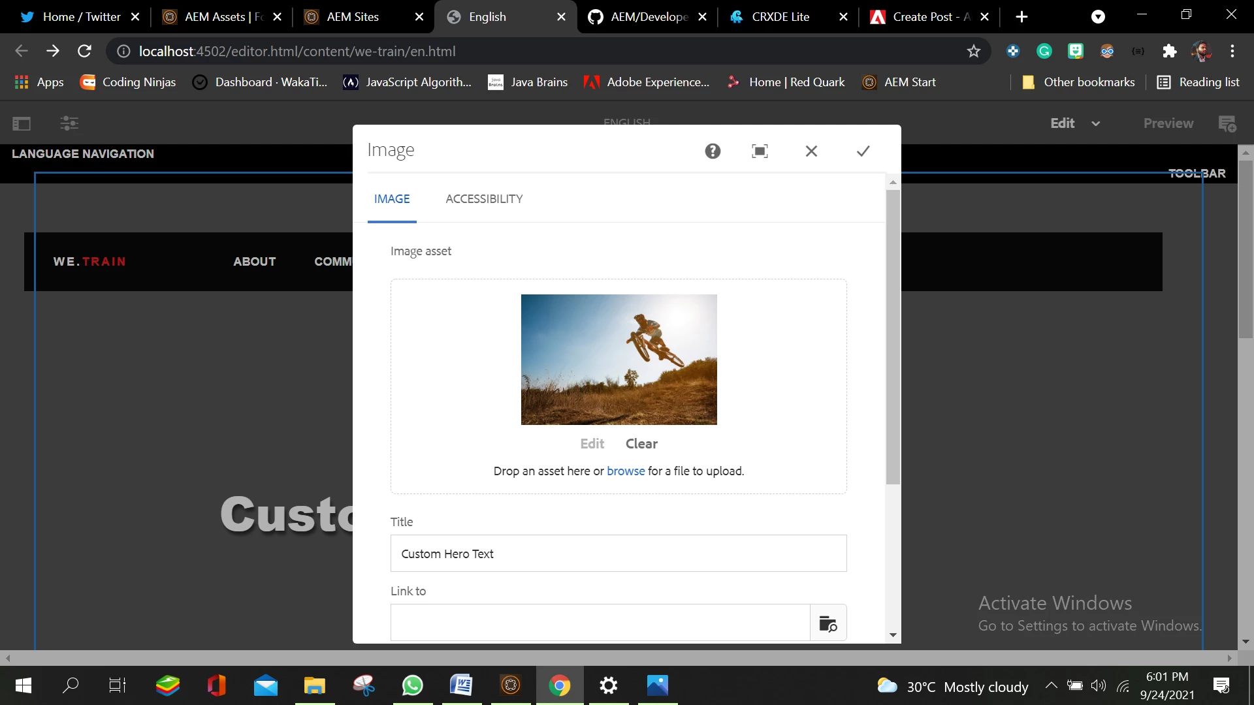This screenshot has width=1254, height=705.
Task: Switch to the Accessibility tab
Action: pyautogui.click(x=484, y=199)
